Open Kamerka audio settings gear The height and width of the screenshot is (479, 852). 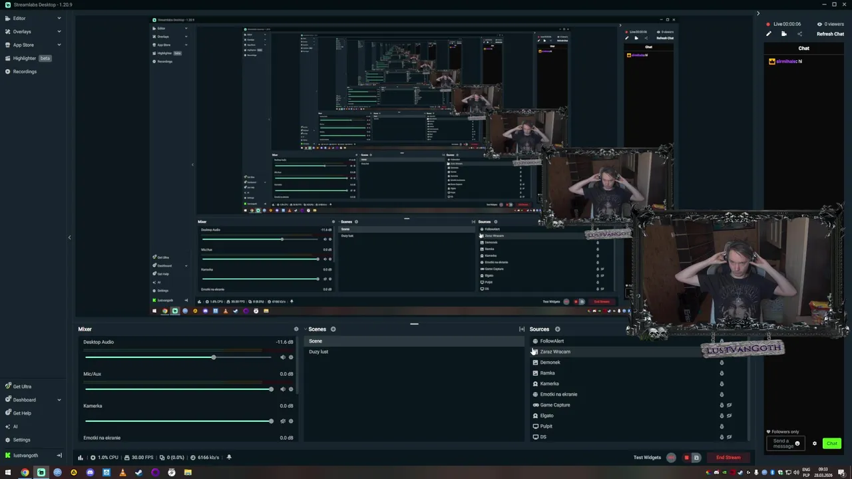(291, 421)
